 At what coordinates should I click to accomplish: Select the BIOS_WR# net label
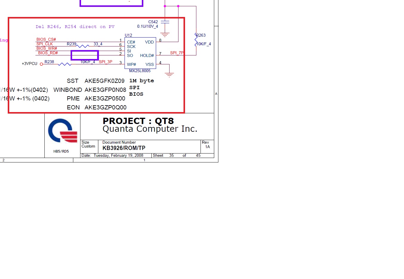[47, 48]
